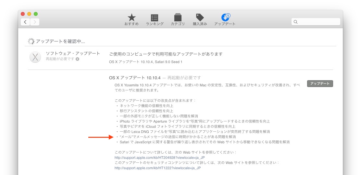The image size is (361, 175).
Task: Open the カテゴリ tab
Action: tap(178, 19)
